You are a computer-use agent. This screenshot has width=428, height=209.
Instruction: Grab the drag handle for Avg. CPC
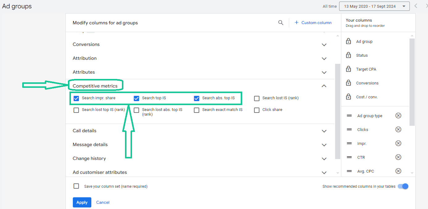click(x=349, y=171)
